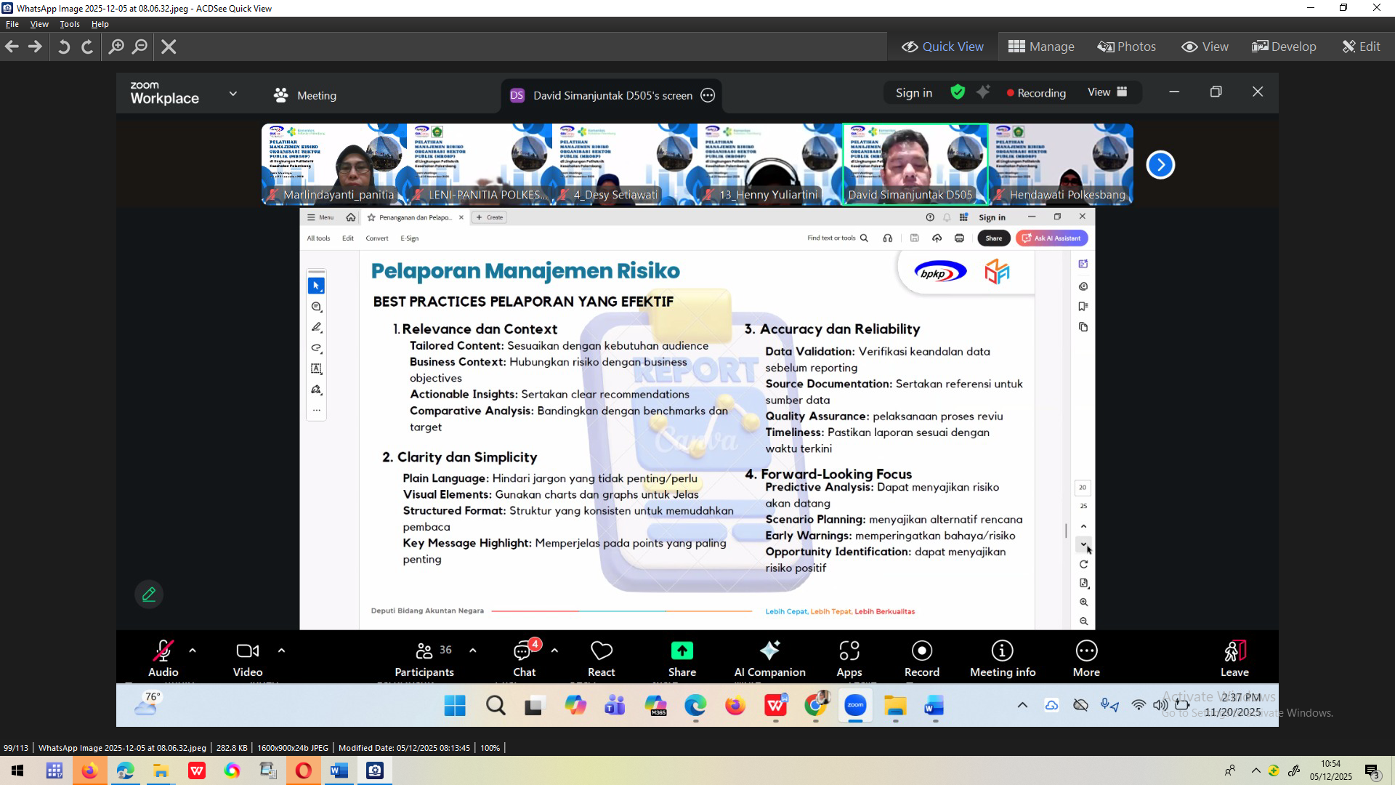Go to next image with forward arrow
The width and height of the screenshot is (1395, 785).
click(x=35, y=47)
